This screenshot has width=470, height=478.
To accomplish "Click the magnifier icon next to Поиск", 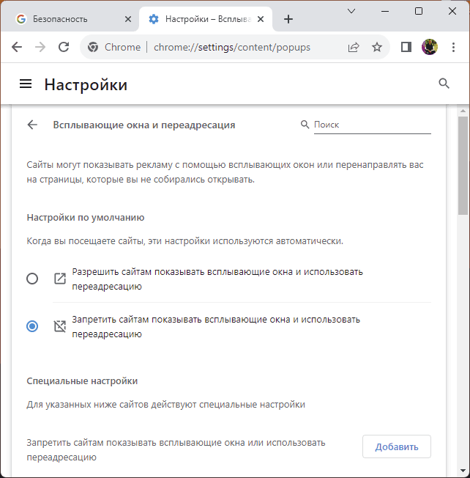I will [305, 124].
